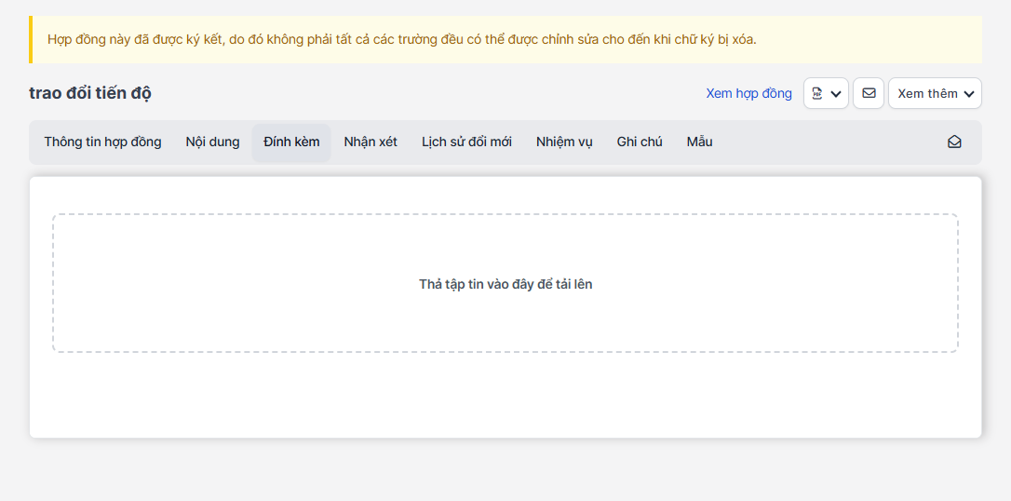View the "Lịch sử đổi mới" tab

(x=466, y=142)
